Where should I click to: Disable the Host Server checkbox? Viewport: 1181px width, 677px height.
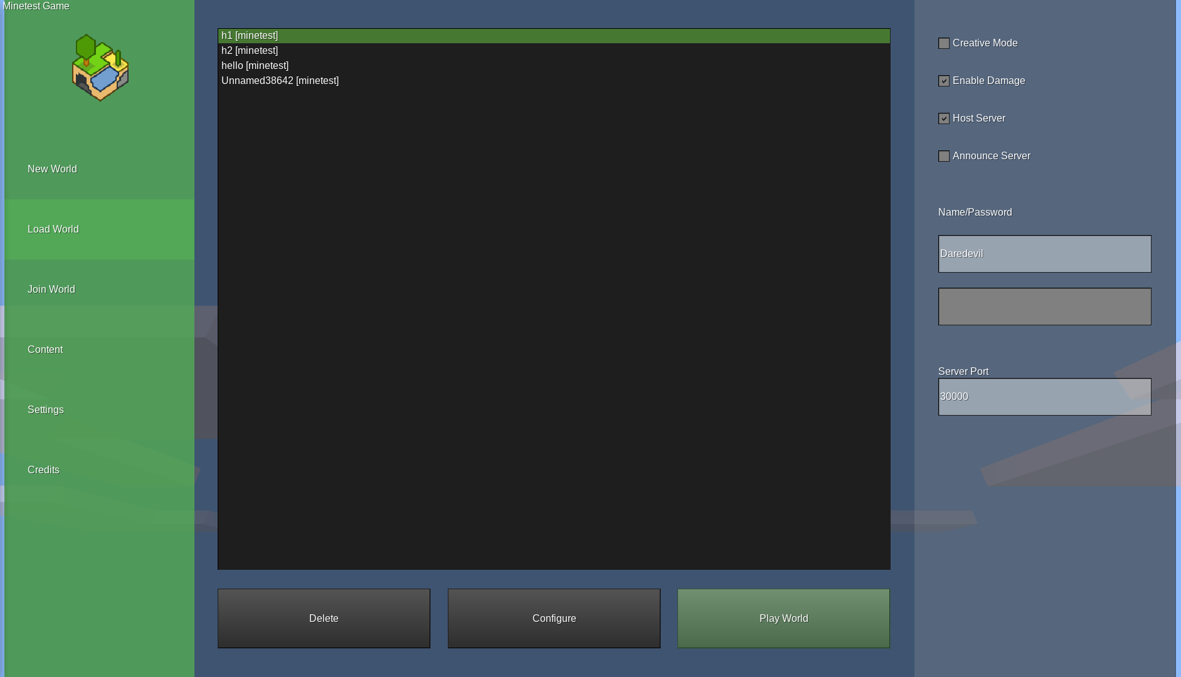[944, 118]
